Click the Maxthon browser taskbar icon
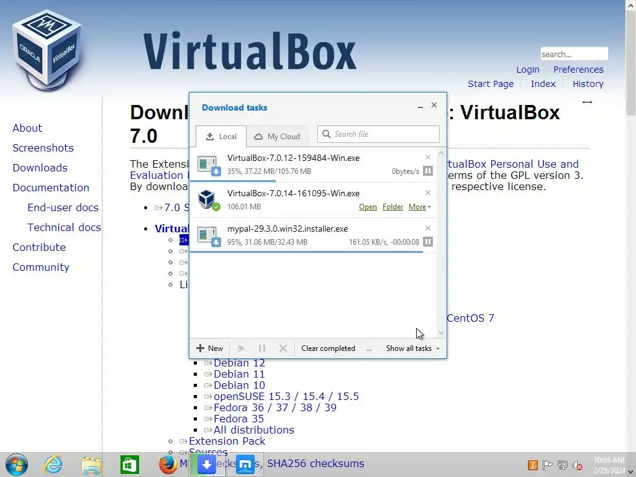Image resolution: width=636 pixels, height=477 pixels. [245, 465]
